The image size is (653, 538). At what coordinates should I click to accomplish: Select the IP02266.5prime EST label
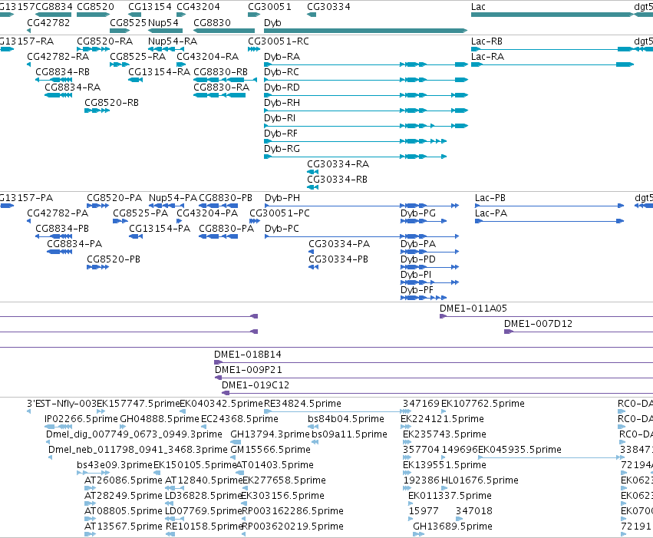click(81, 419)
